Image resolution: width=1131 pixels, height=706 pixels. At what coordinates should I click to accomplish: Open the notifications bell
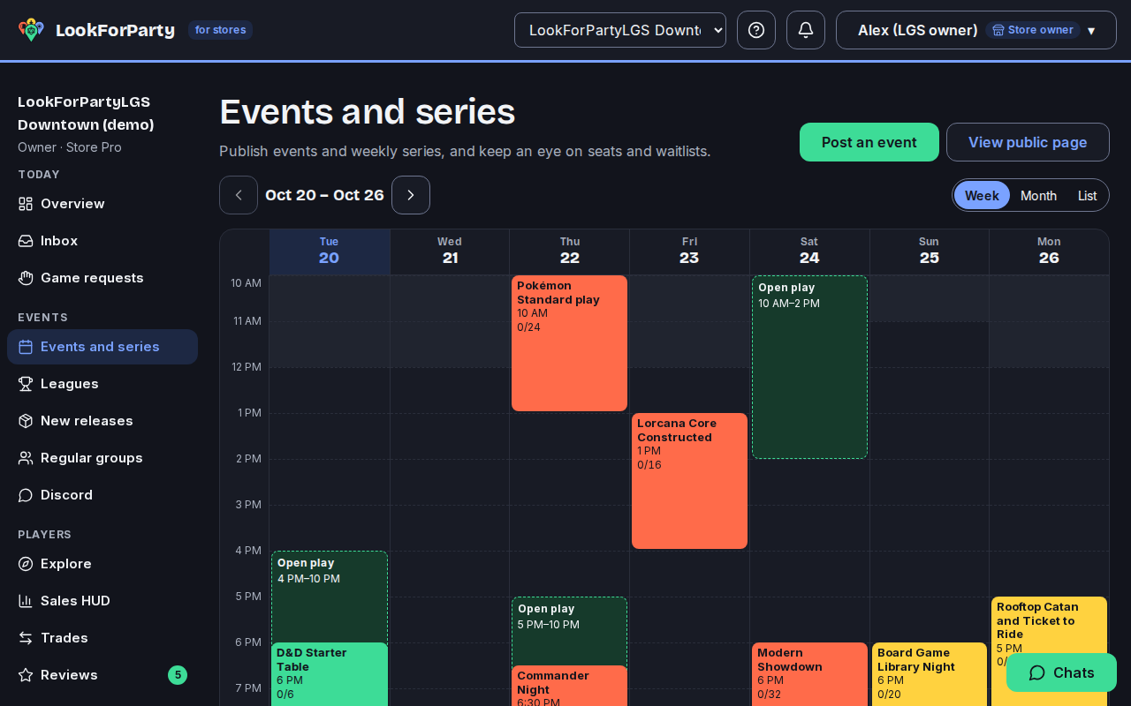(x=806, y=30)
